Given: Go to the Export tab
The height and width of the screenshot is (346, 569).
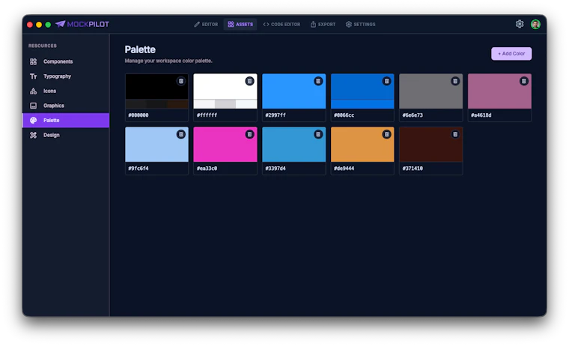Looking at the screenshot, I should coord(323,24).
